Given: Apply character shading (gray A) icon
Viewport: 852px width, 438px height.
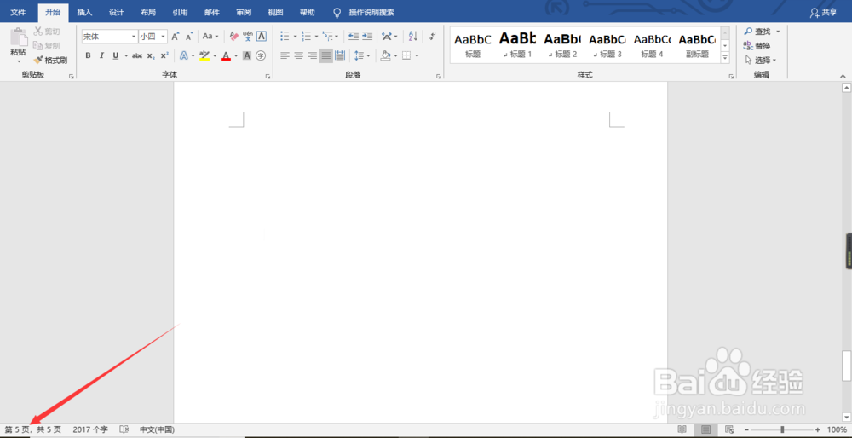Looking at the screenshot, I should coord(247,55).
